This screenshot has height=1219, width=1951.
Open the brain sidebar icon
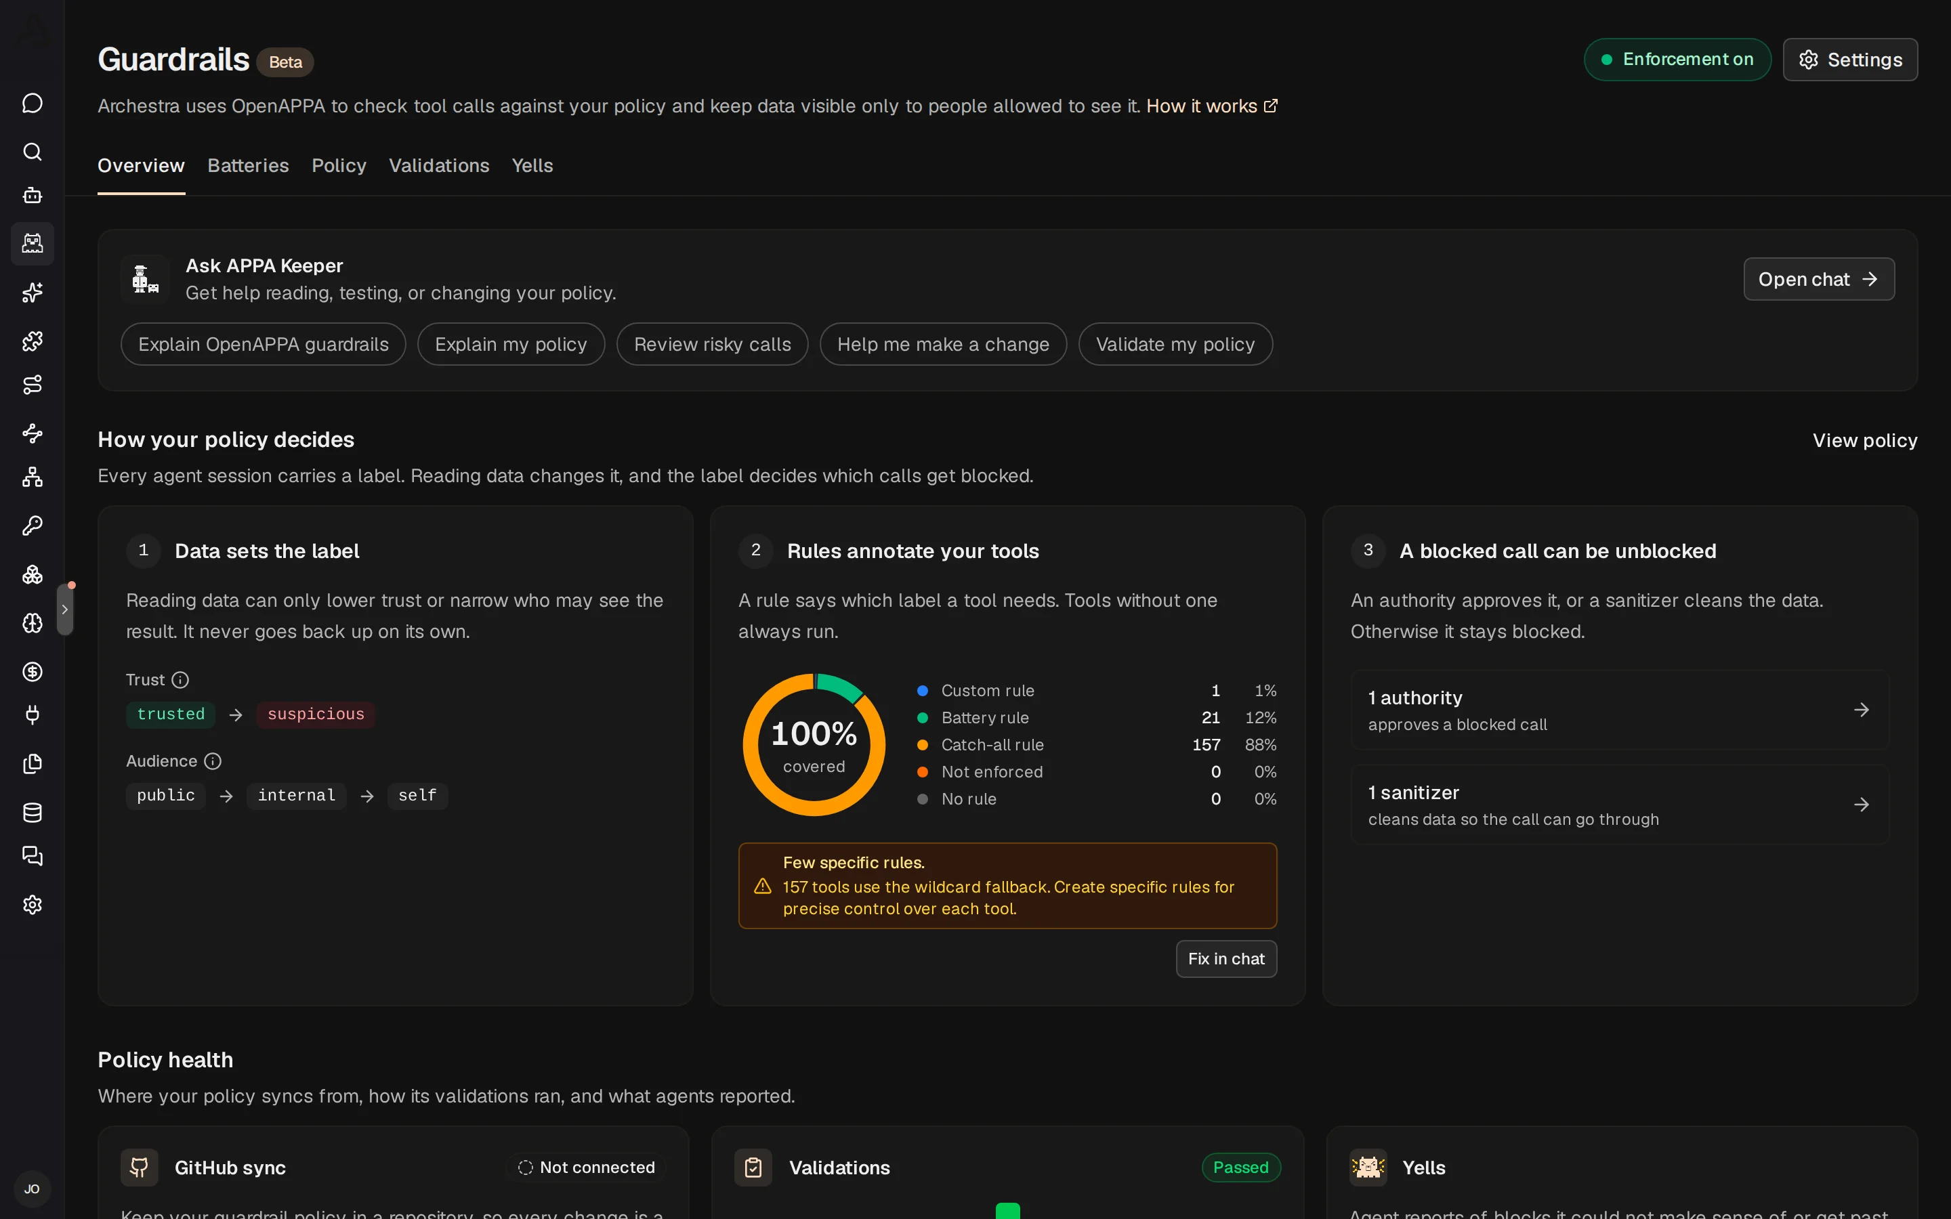coord(33,623)
